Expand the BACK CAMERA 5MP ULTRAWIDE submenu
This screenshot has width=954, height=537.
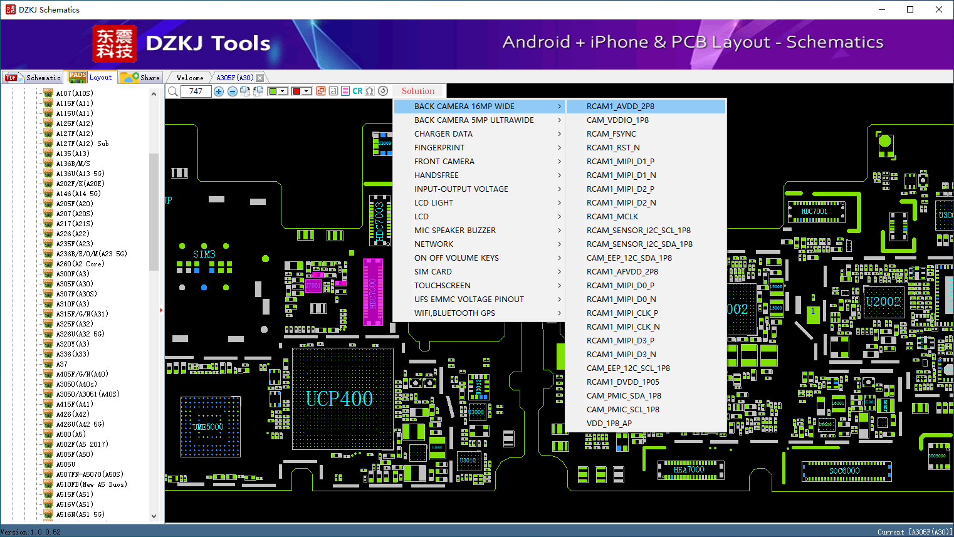tap(480, 120)
